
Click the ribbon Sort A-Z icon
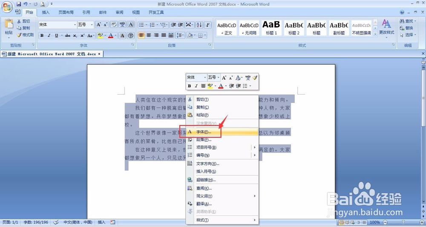[199, 25]
